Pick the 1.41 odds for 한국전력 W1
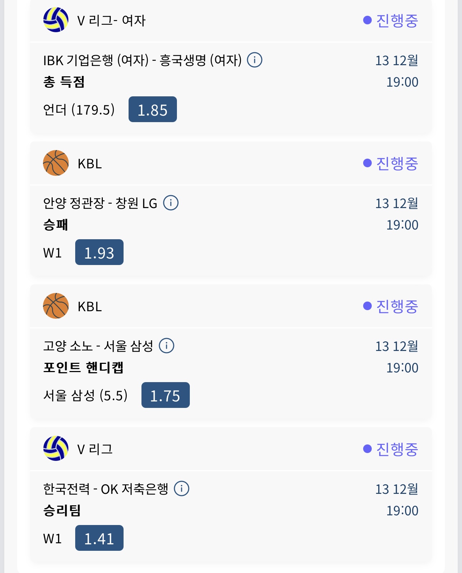 coord(99,538)
